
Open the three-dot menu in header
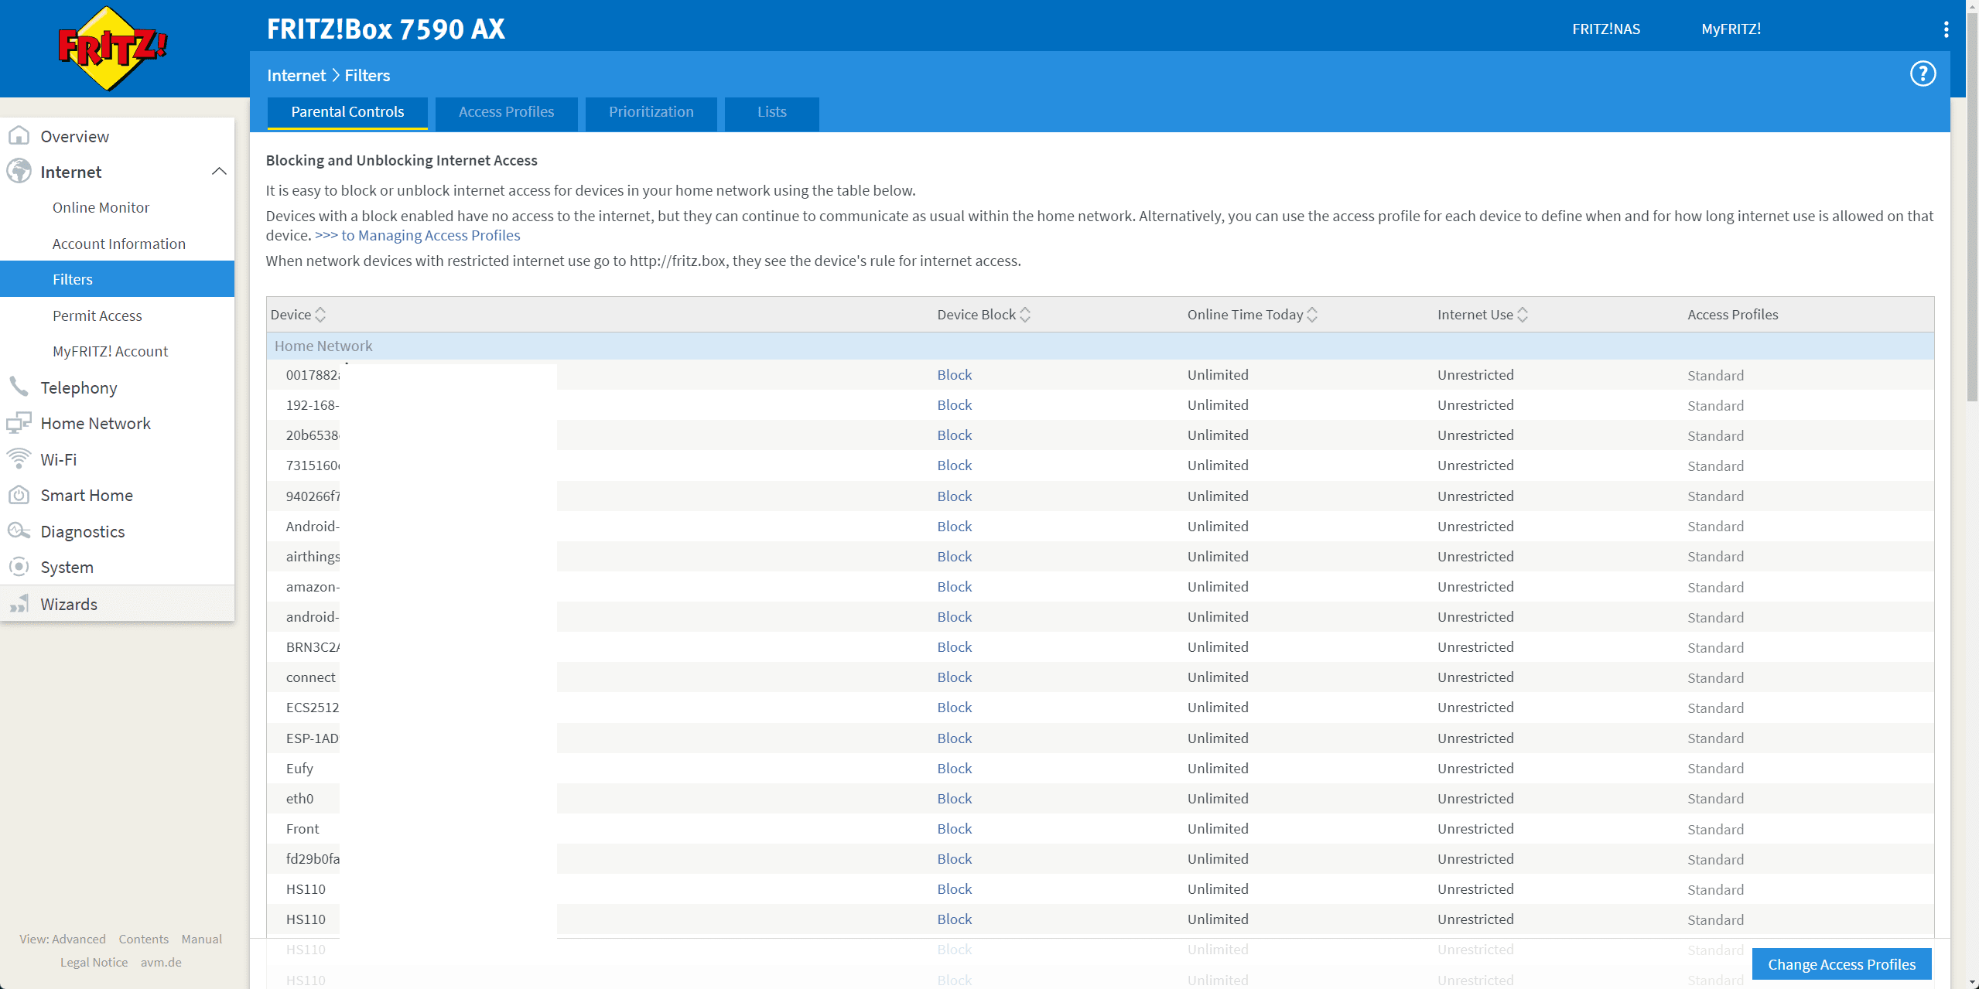point(1946,29)
